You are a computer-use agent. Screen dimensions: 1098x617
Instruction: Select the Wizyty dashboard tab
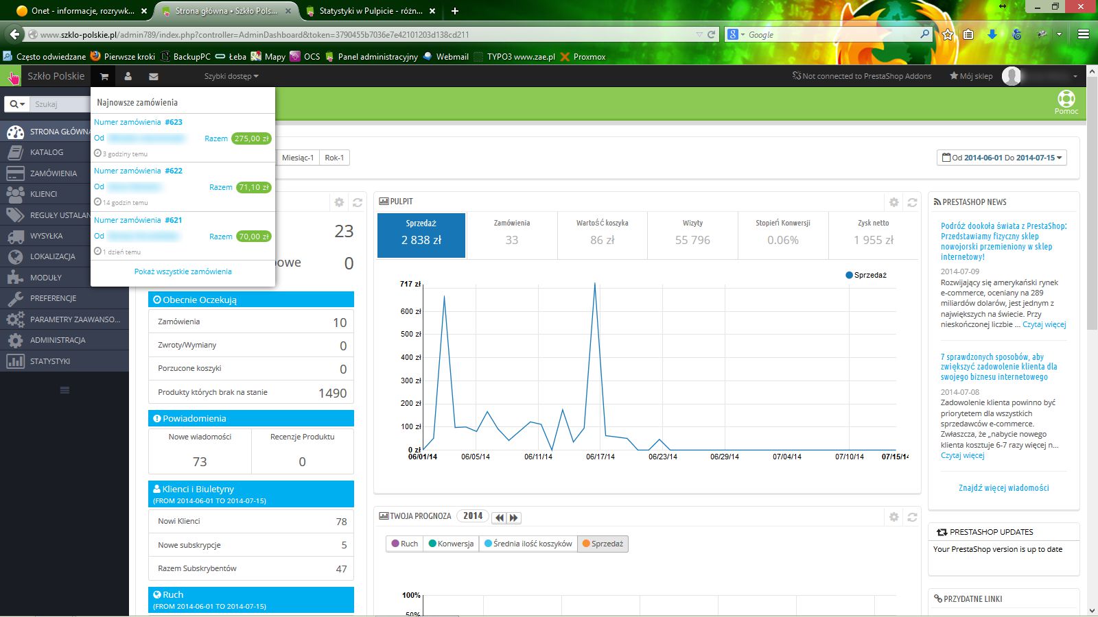pyautogui.click(x=692, y=235)
